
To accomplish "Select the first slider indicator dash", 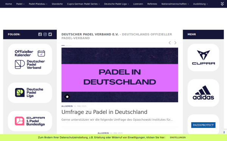I will 63,45.
